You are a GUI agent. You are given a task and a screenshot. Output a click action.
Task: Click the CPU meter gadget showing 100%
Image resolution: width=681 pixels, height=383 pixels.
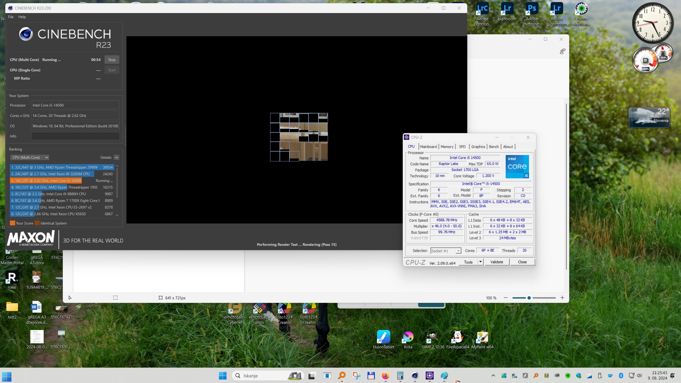(x=645, y=61)
